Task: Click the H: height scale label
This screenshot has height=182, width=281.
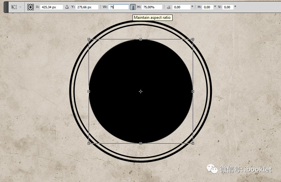Action: tap(139, 7)
